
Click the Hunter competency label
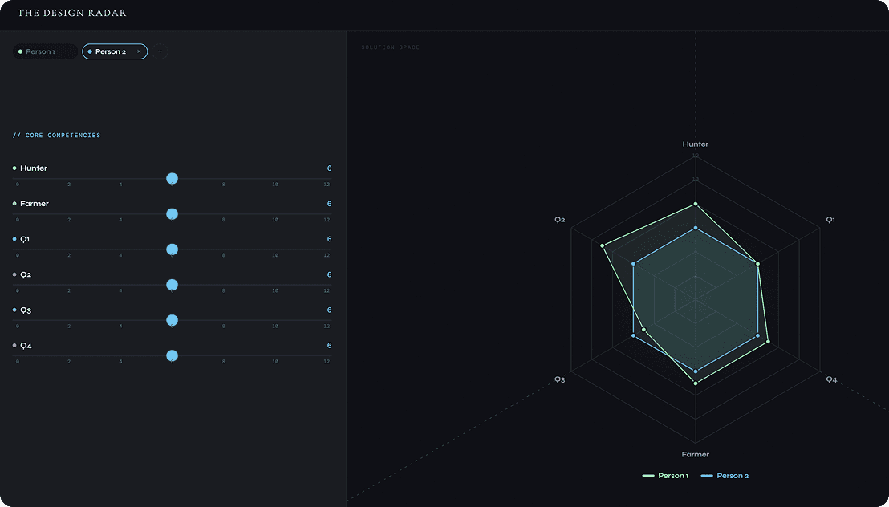click(x=34, y=168)
